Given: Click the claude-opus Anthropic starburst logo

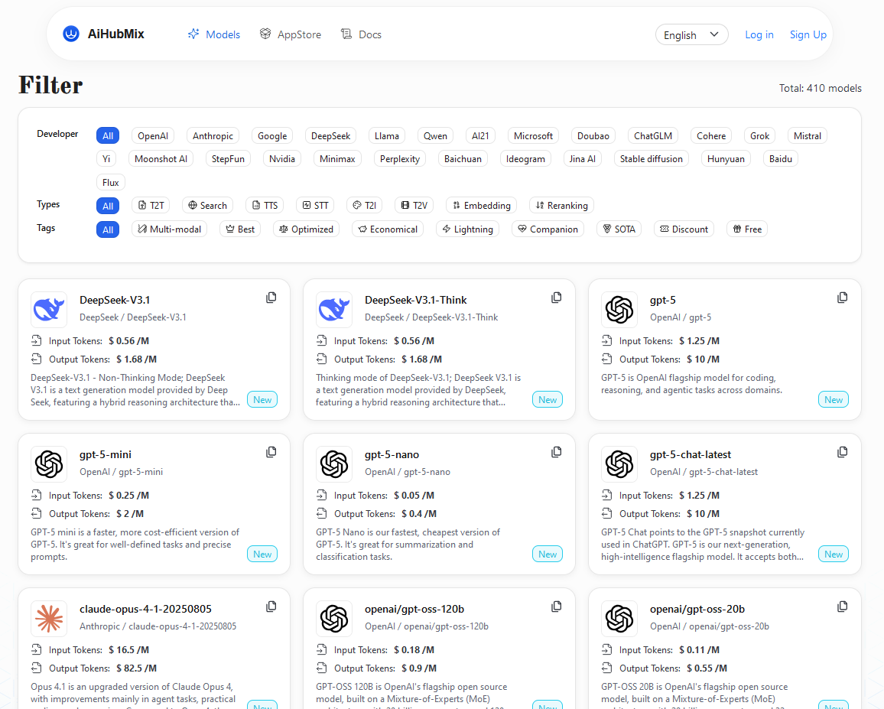Looking at the screenshot, I should (49, 618).
